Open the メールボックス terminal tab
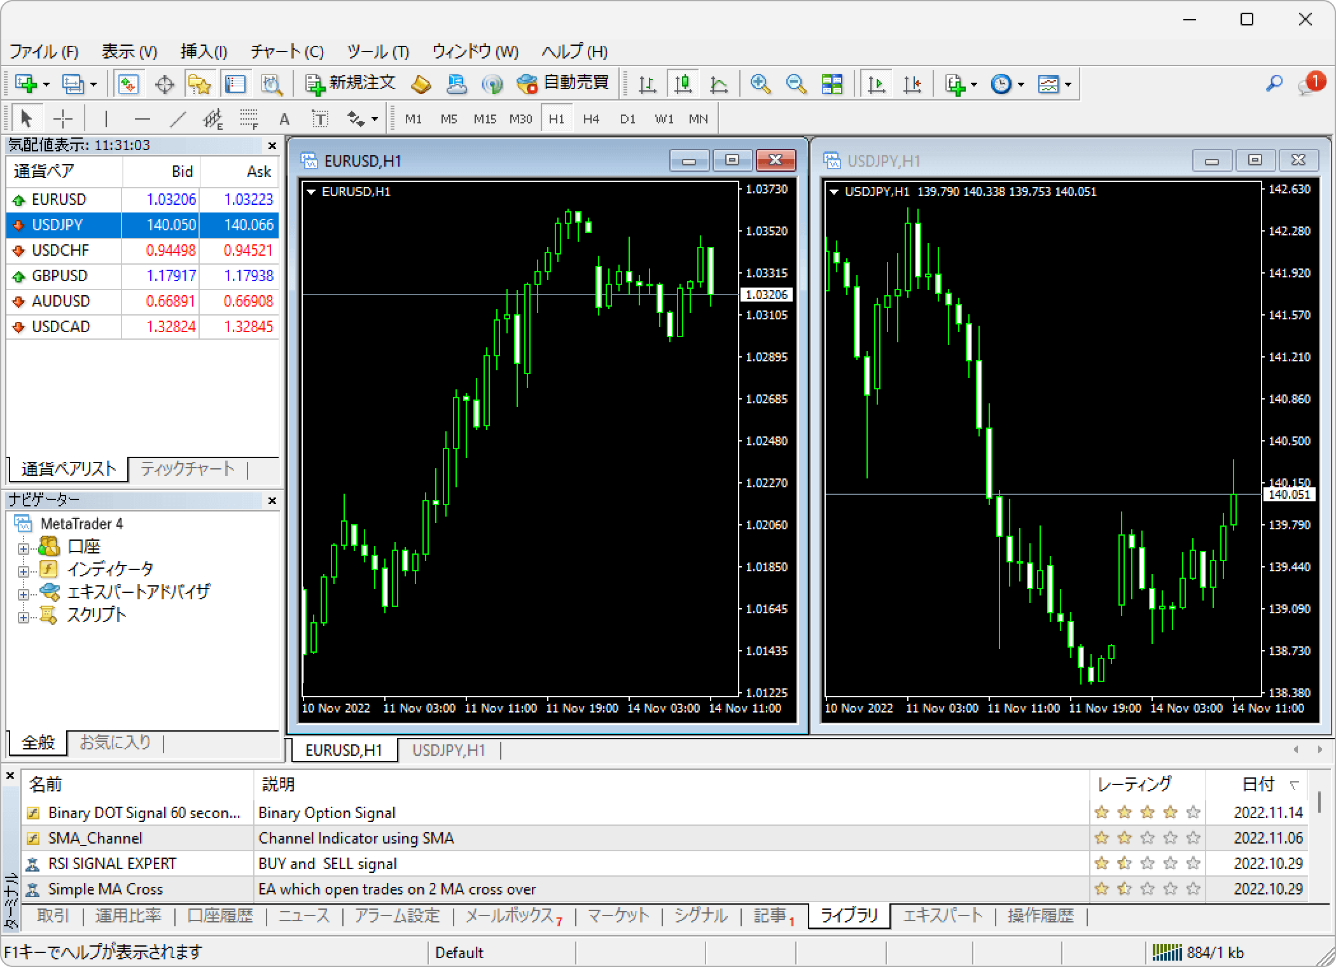 pos(513,916)
